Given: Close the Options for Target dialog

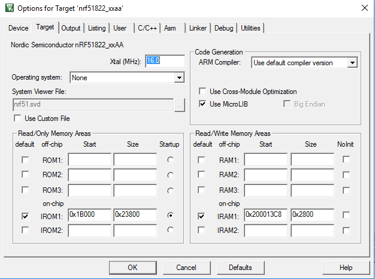Looking at the screenshot, I should (364, 8).
